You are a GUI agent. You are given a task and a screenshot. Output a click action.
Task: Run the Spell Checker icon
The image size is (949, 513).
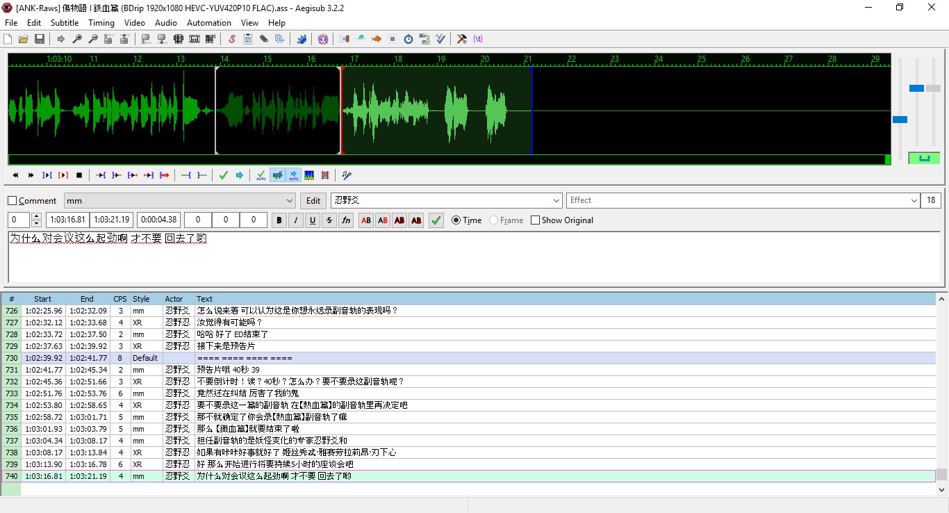click(440, 39)
